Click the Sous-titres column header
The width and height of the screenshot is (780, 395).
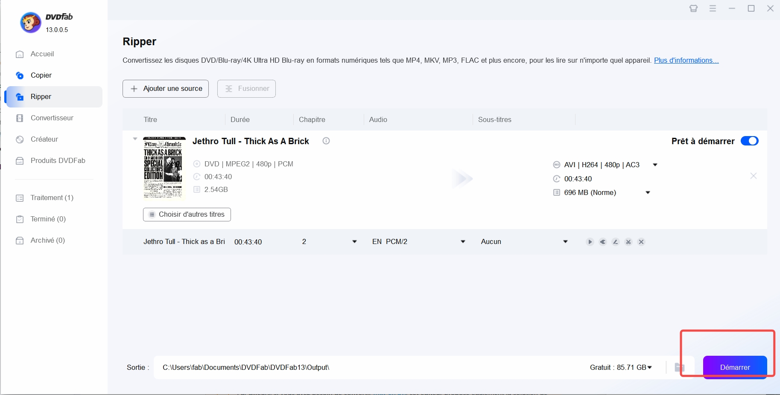pyautogui.click(x=495, y=120)
